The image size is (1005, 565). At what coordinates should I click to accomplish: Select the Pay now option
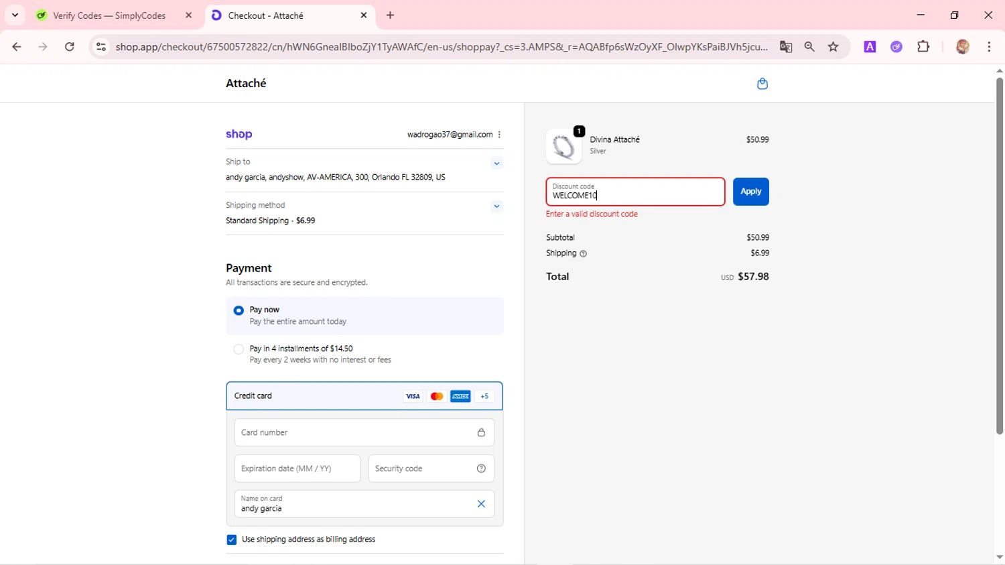(x=239, y=310)
